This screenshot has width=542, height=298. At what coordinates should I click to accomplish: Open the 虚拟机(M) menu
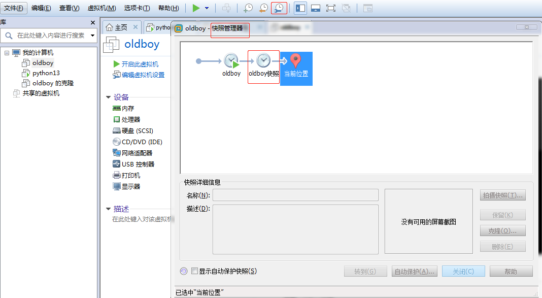pyautogui.click(x=101, y=8)
